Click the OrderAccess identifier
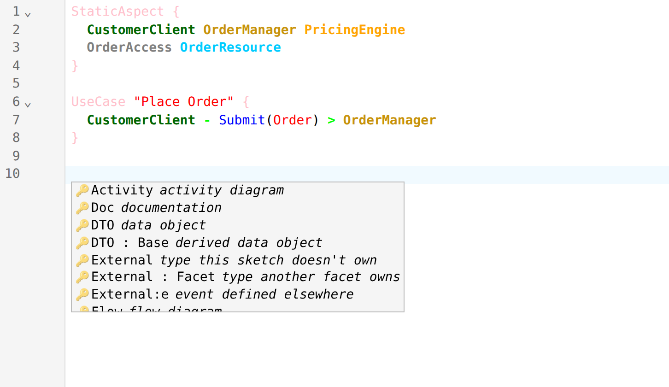Image resolution: width=669 pixels, height=387 pixels. point(129,47)
